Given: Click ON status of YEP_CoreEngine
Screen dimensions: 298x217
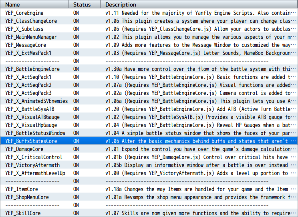Looking at the screenshot, I should tap(76, 13).
